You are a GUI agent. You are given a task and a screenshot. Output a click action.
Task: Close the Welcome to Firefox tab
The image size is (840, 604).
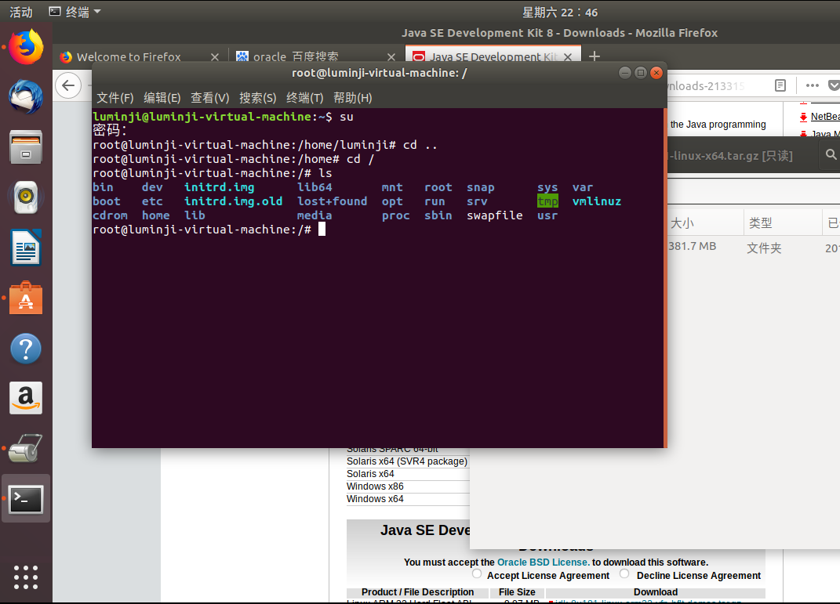point(214,56)
